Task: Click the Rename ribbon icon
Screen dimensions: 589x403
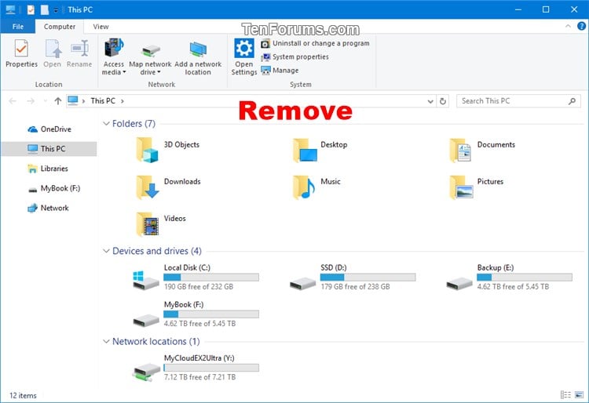Action: click(79, 53)
